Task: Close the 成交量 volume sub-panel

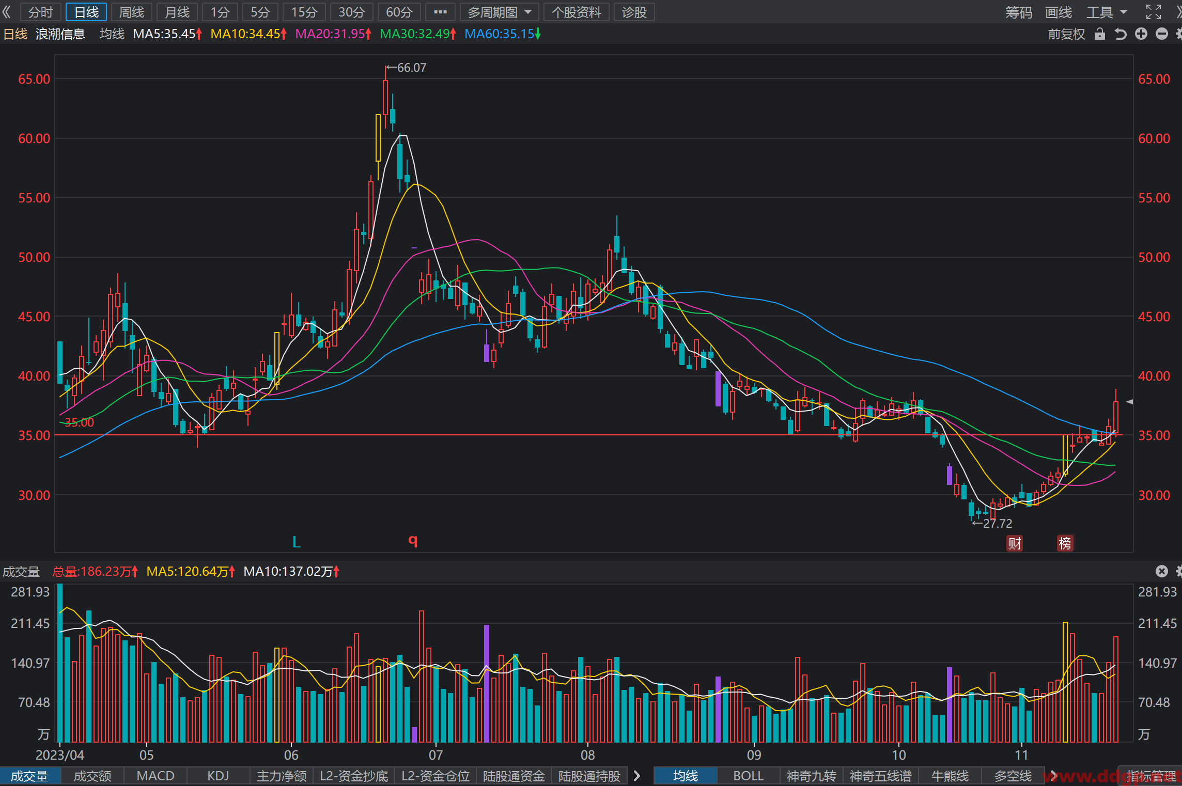Action: [1162, 571]
